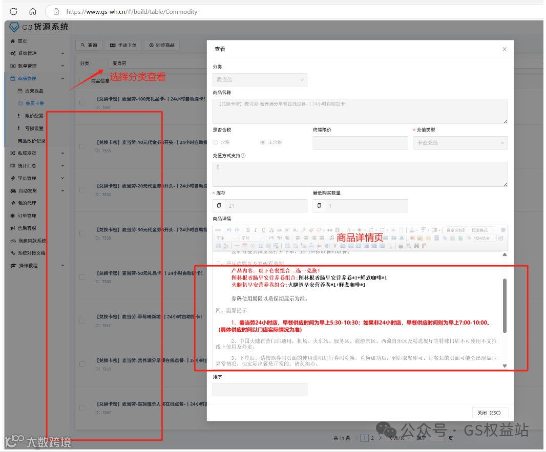Image resolution: width=546 pixels, height=452 pixels.
Task: Open the 字体 font family dropdown
Action: 227,238
